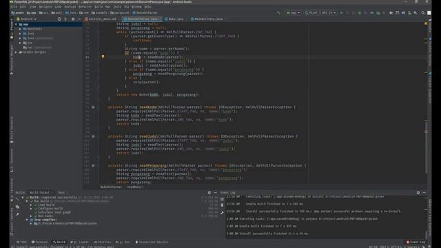Open Event Log settings gear
This screenshot has height=248, width=441.
(418, 193)
